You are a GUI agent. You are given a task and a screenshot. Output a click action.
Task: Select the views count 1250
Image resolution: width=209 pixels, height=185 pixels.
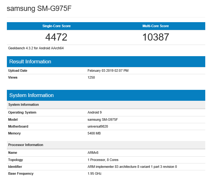(x=91, y=77)
